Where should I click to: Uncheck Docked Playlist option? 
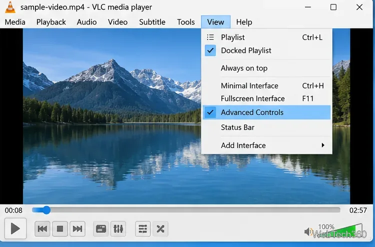pos(266,50)
